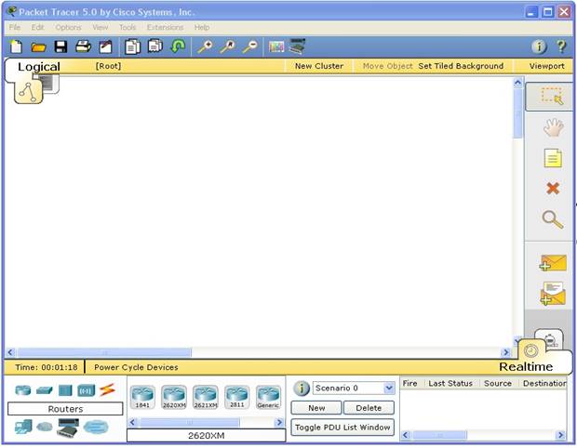Select the End Devices category icon

click(23, 427)
